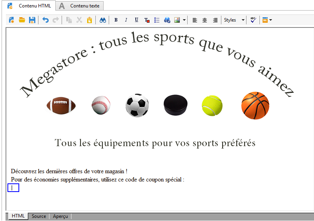Select the American football image

coord(61,105)
